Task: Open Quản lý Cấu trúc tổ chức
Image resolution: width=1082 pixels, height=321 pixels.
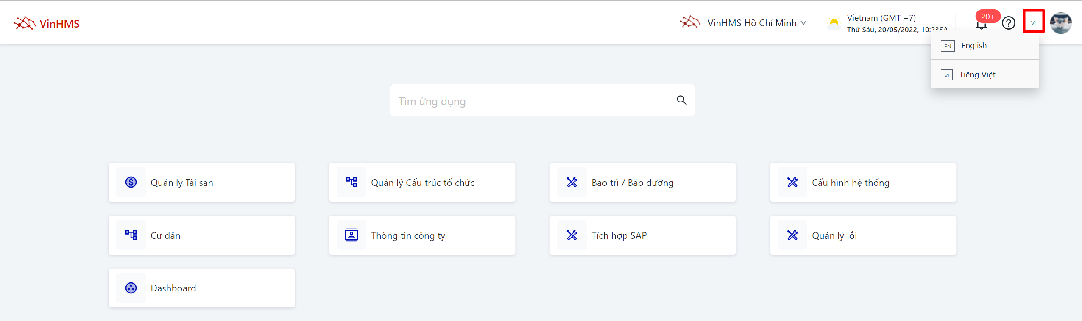Action: point(422,183)
